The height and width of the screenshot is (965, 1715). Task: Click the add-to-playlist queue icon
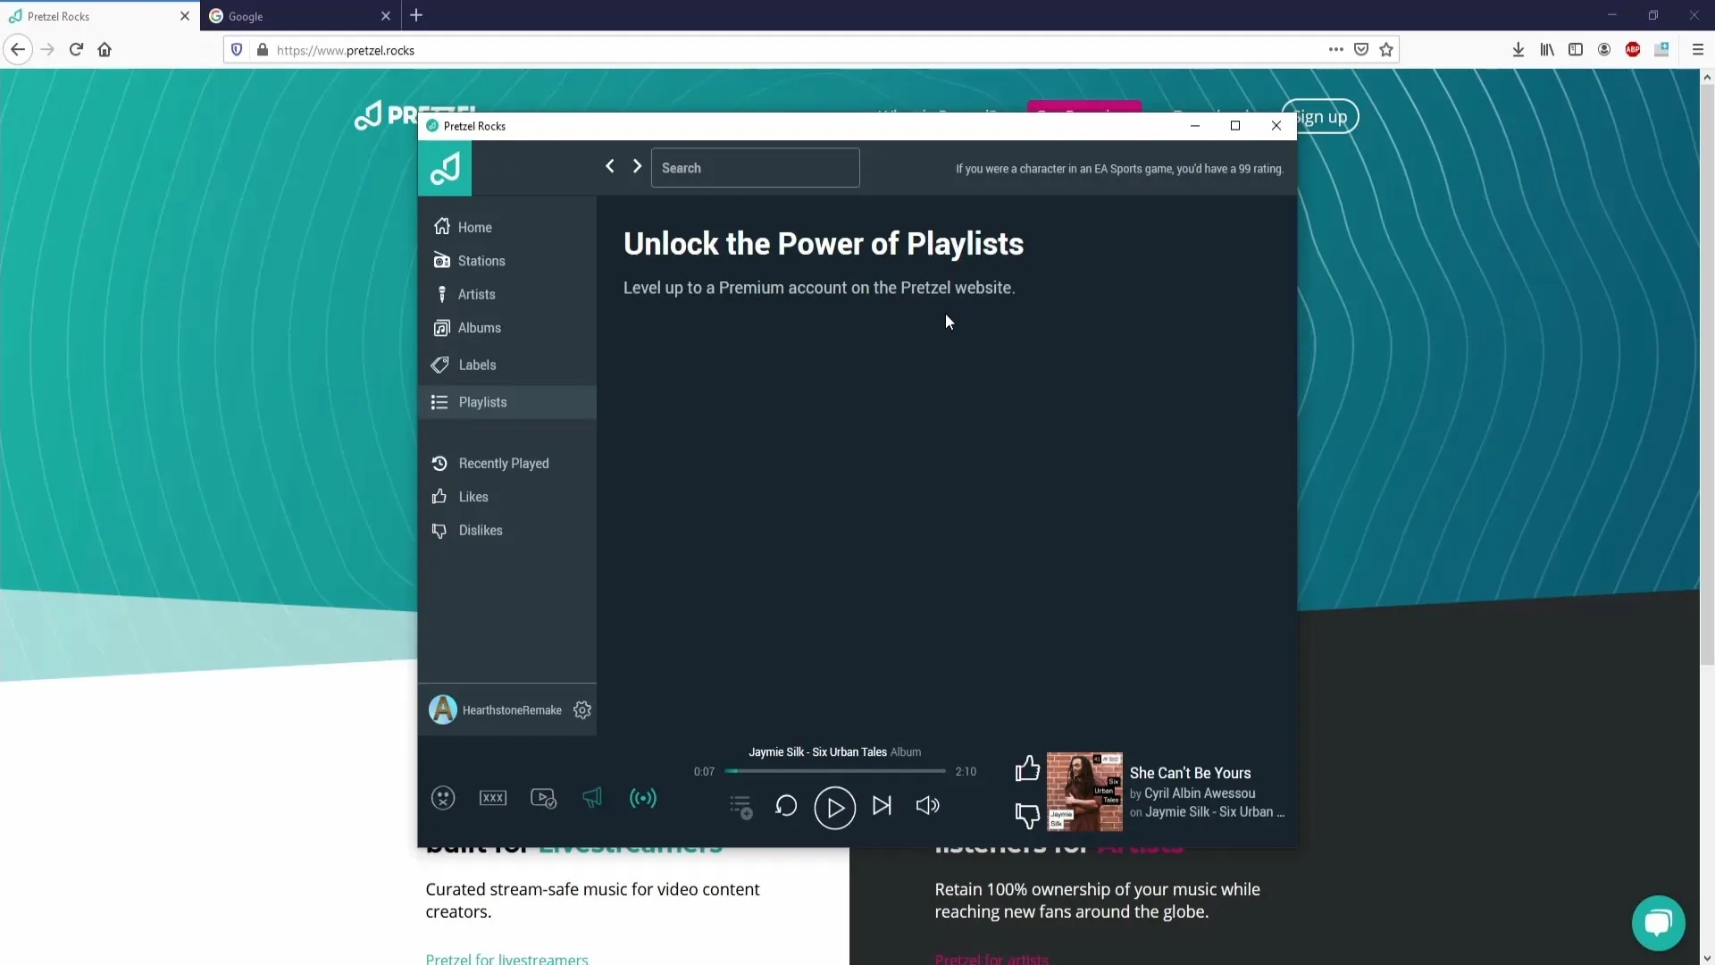click(740, 807)
